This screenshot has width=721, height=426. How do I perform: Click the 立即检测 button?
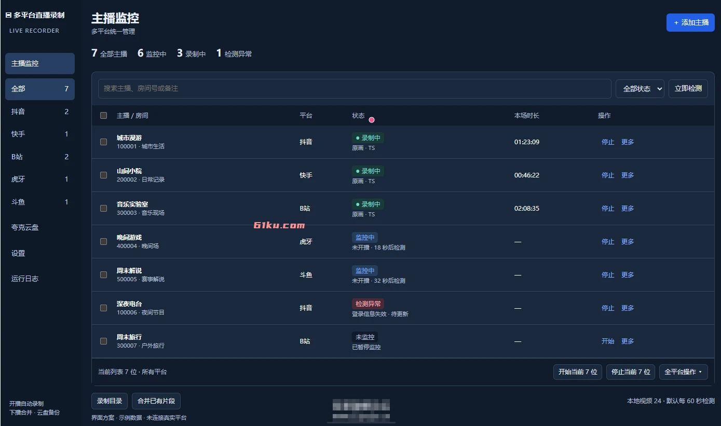point(688,89)
